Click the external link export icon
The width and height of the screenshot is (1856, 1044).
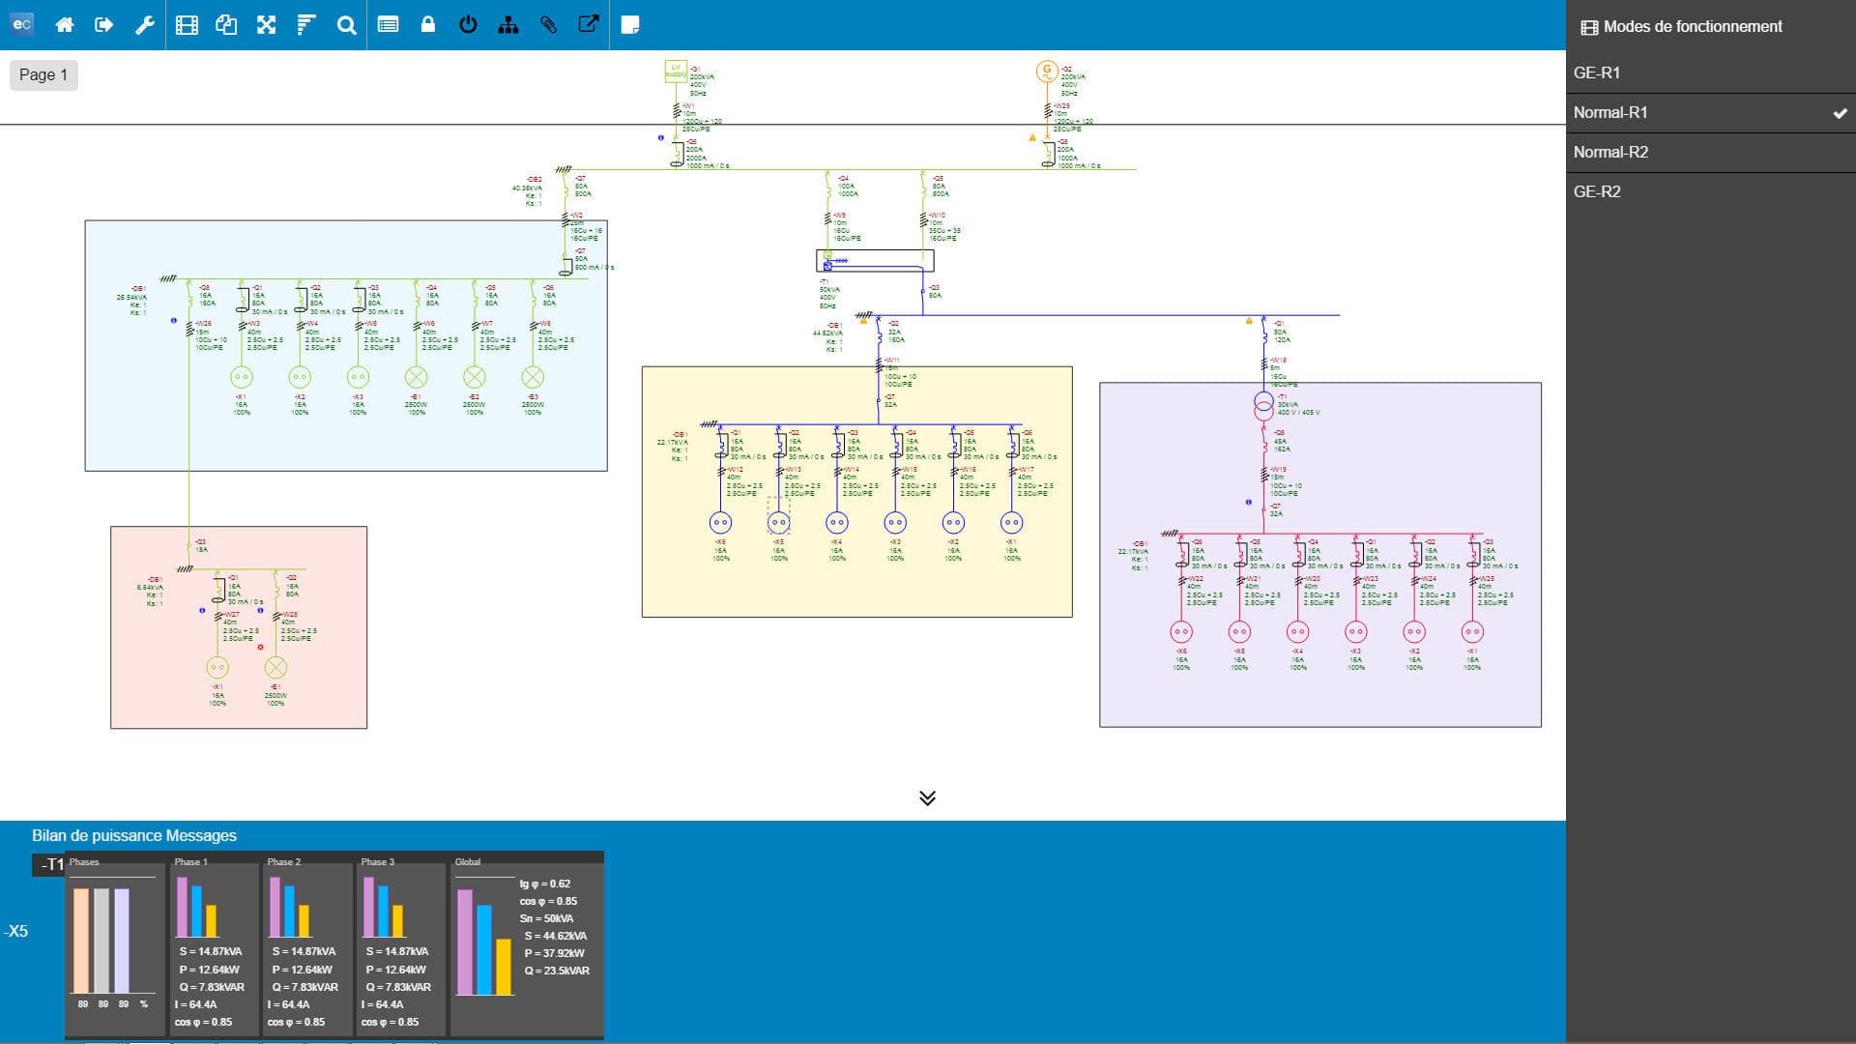coord(588,25)
